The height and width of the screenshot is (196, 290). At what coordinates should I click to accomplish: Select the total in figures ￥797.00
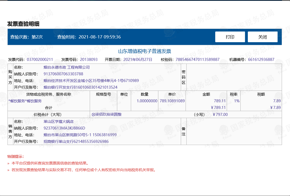tap(220, 115)
